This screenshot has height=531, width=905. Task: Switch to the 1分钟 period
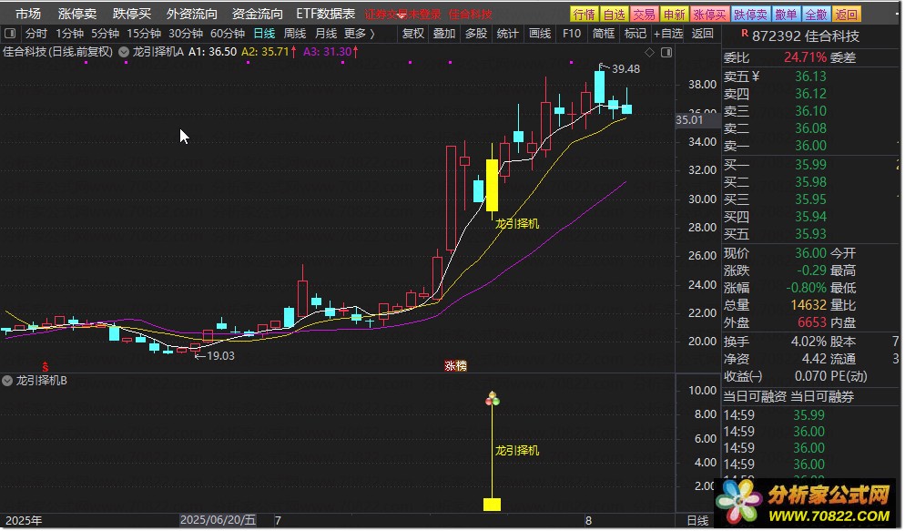point(69,34)
